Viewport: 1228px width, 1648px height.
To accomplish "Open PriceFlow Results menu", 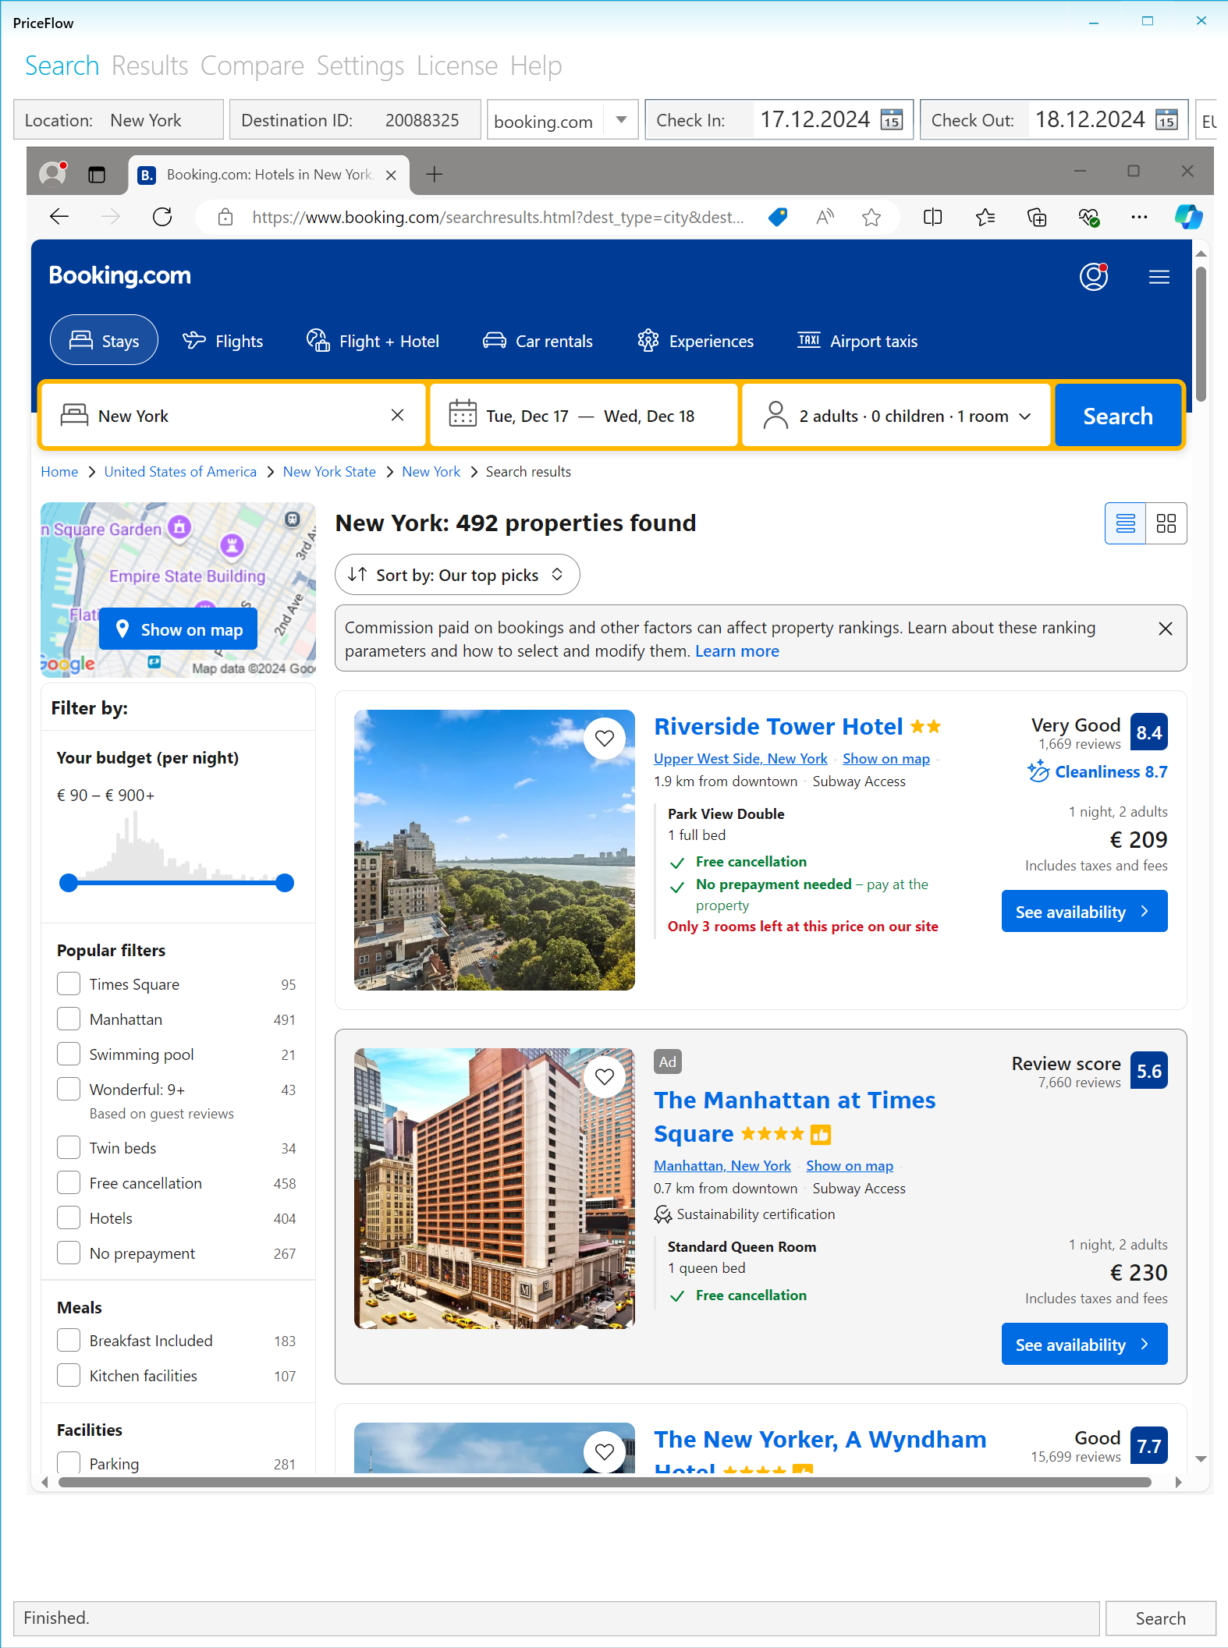I will pyautogui.click(x=150, y=66).
